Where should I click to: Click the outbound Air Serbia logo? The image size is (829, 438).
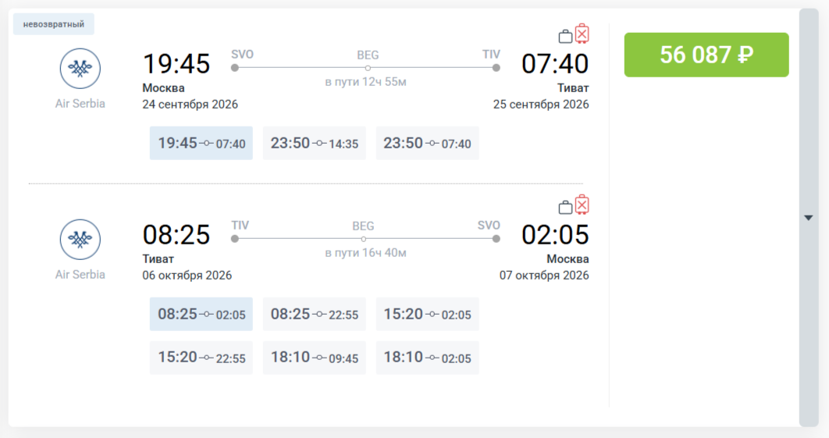pyautogui.click(x=80, y=69)
